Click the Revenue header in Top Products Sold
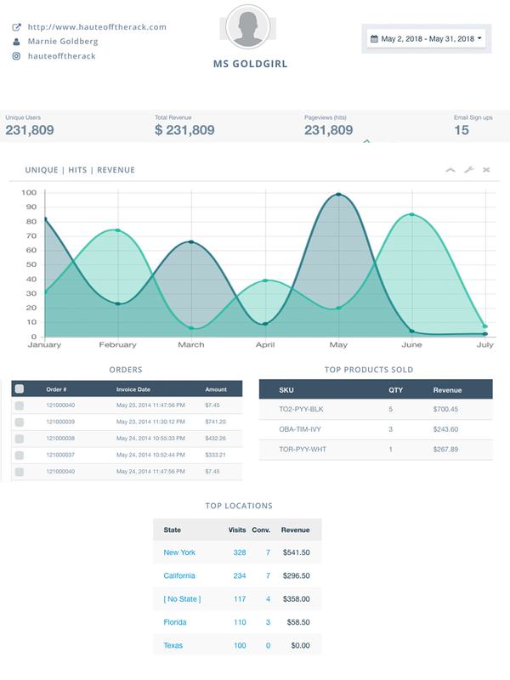510x680 pixels. click(x=447, y=390)
